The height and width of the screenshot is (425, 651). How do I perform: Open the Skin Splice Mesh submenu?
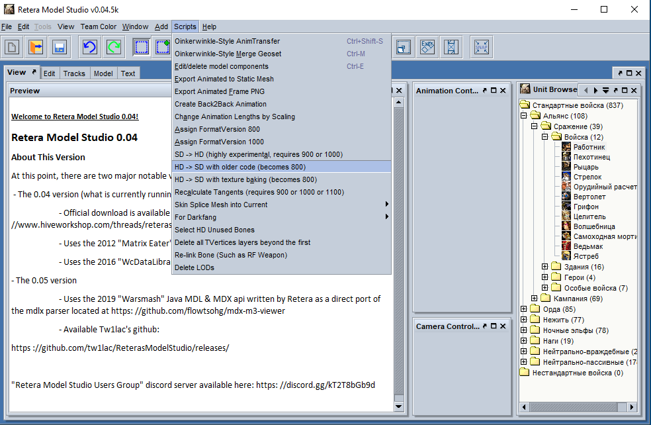pyautogui.click(x=281, y=205)
